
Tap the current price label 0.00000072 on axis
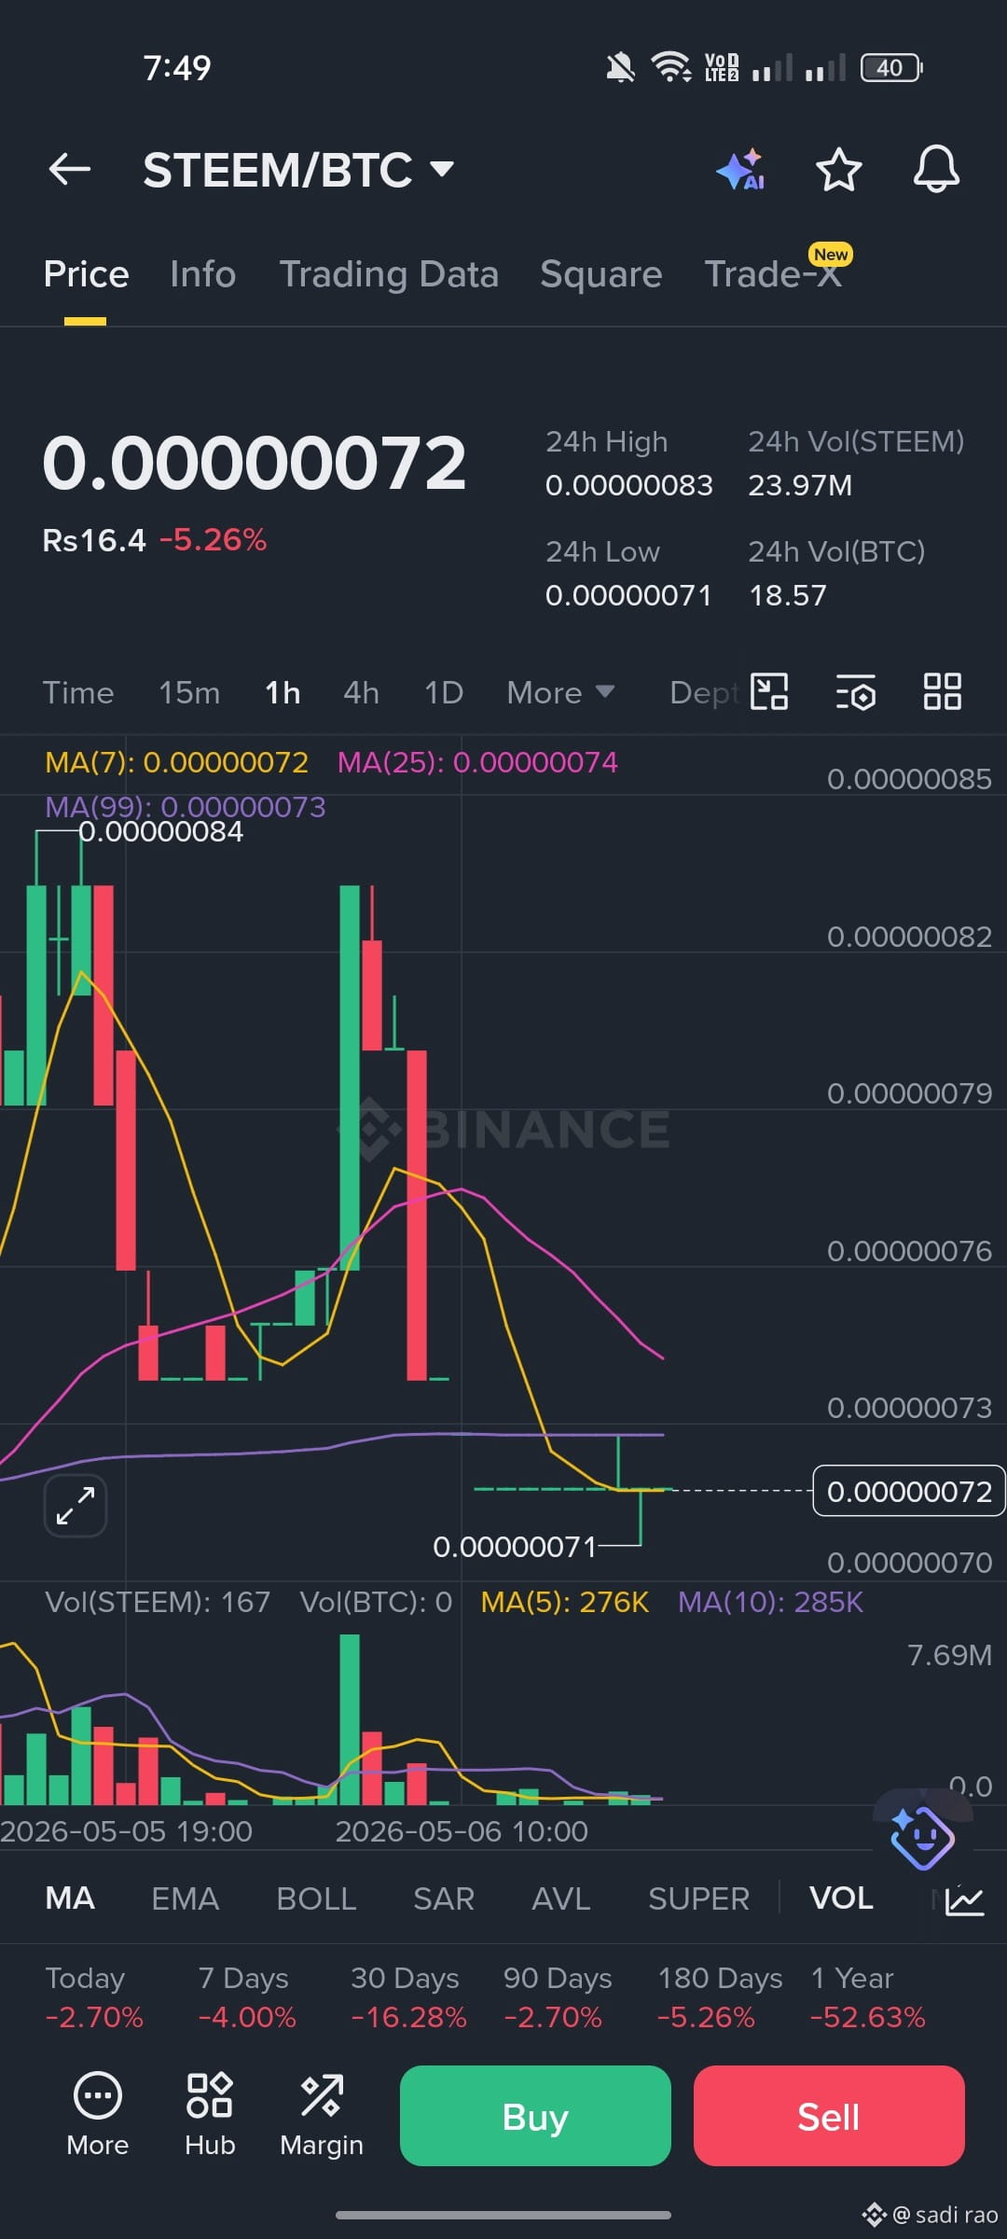(x=909, y=1491)
